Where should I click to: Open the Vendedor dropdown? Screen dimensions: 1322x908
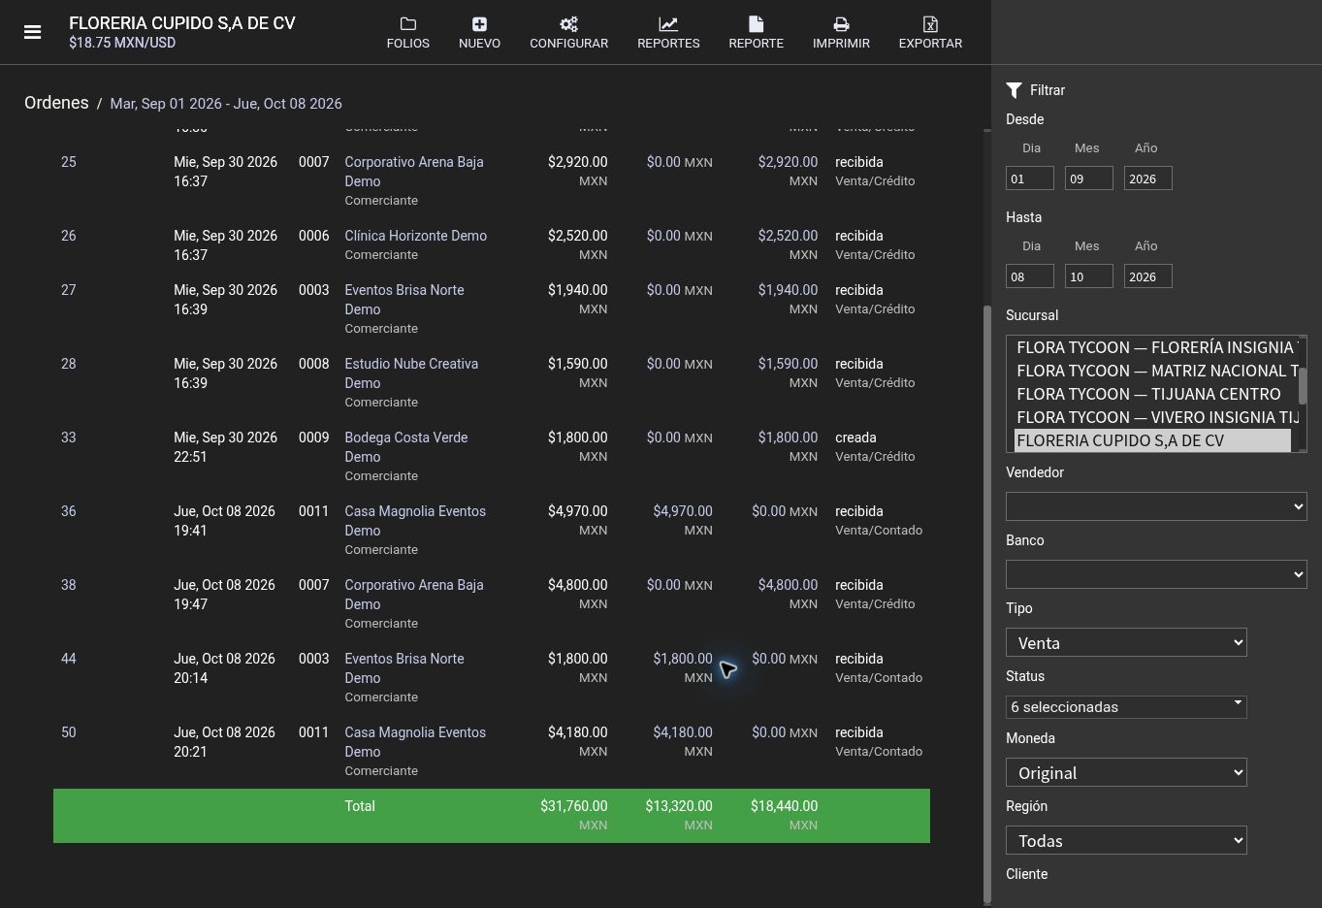tap(1156, 506)
